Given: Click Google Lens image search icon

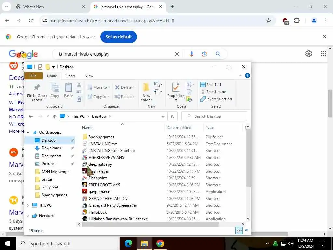Looking at the screenshot, I should 204,54.
